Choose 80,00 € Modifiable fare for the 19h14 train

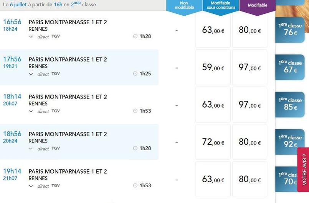250,180
